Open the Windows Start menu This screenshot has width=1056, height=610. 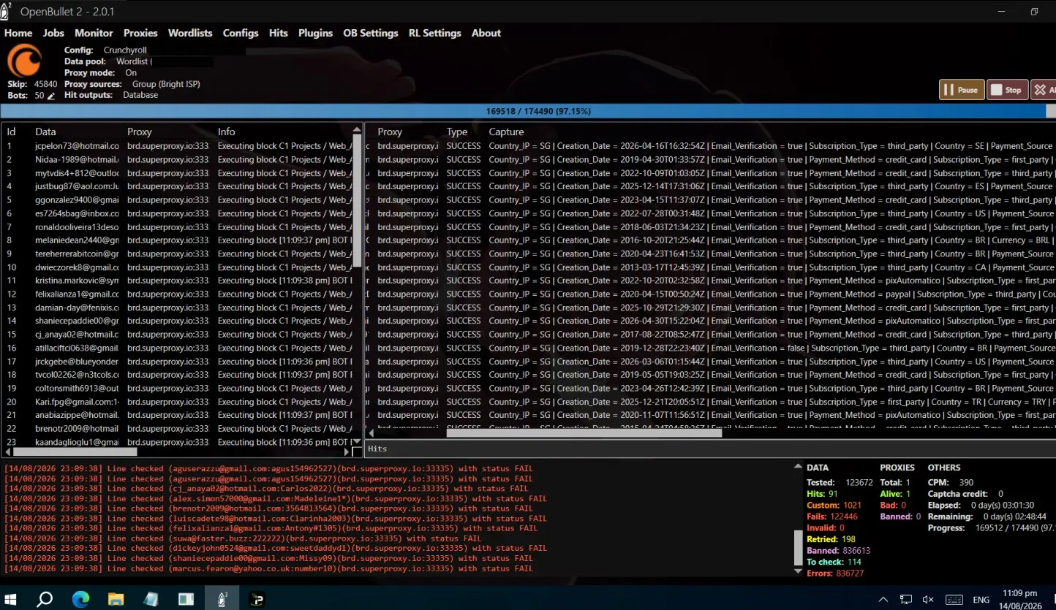point(10,599)
